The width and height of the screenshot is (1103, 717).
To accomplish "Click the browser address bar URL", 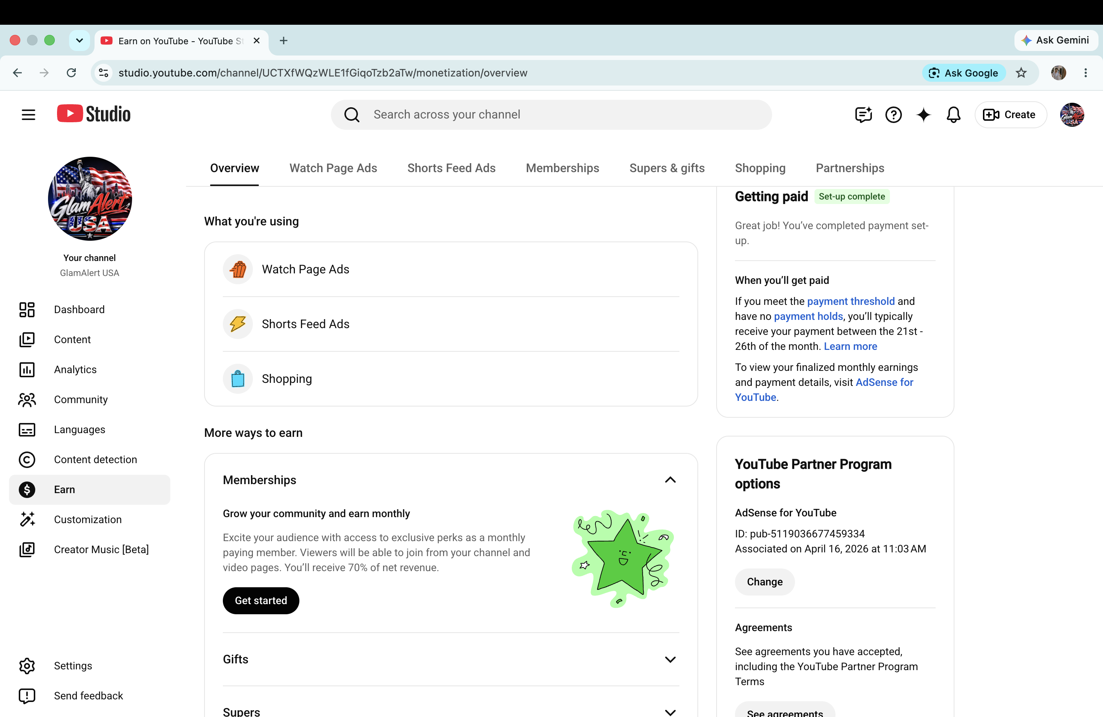I will tap(323, 73).
